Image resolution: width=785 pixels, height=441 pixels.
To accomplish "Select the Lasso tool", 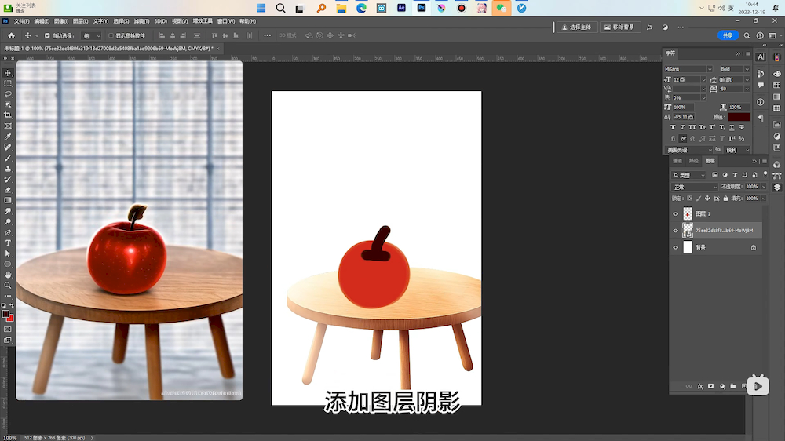I will pos(8,94).
